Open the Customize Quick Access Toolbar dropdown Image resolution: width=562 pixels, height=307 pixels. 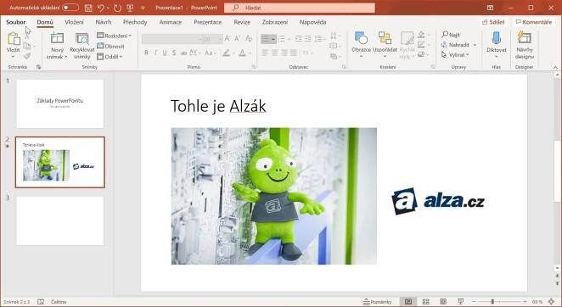tap(143, 8)
